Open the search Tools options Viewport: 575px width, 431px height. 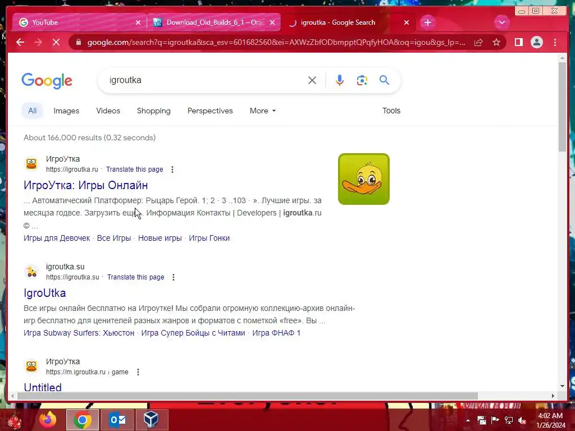pyautogui.click(x=391, y=111)
